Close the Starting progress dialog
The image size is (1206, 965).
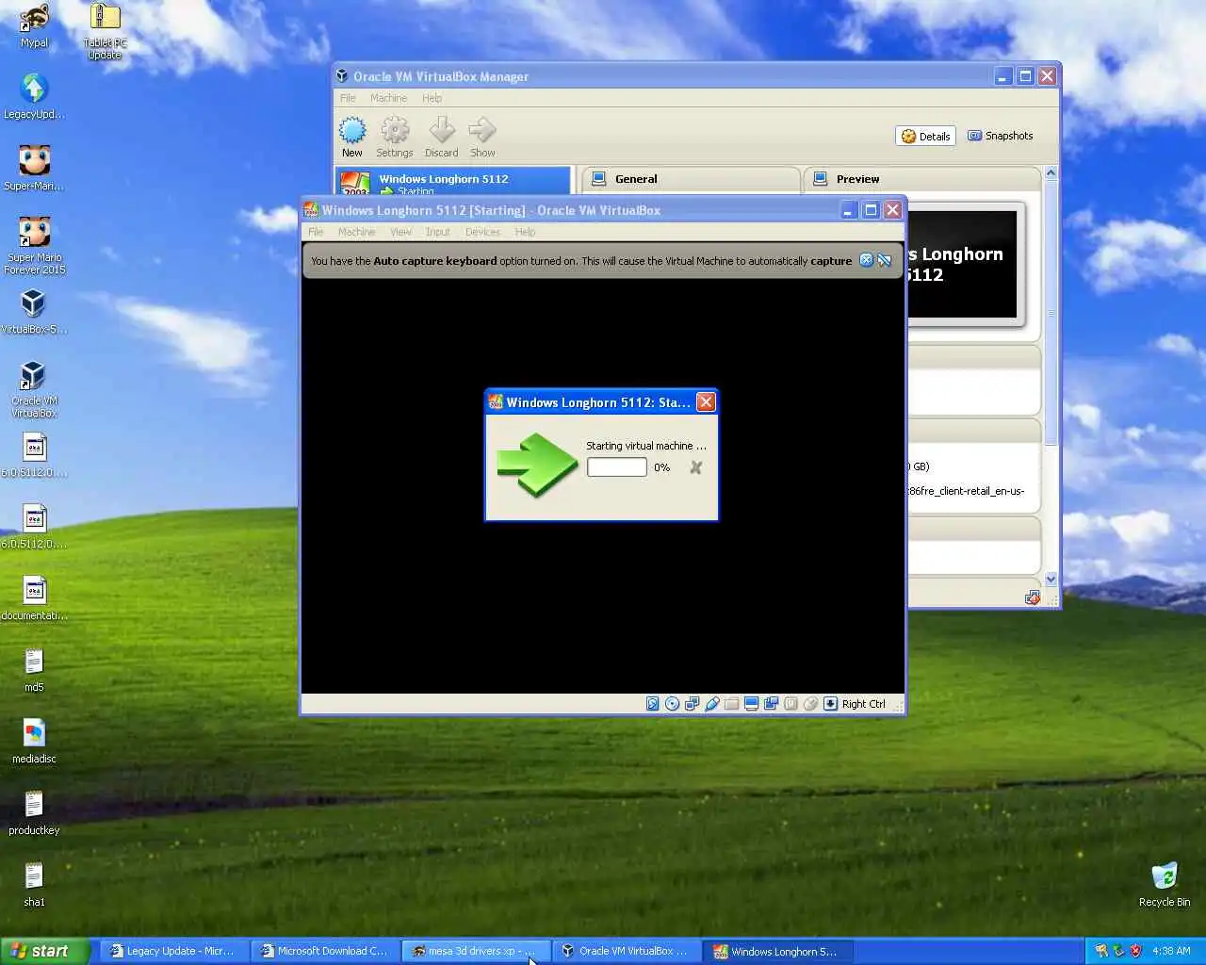tap(706, 402)
